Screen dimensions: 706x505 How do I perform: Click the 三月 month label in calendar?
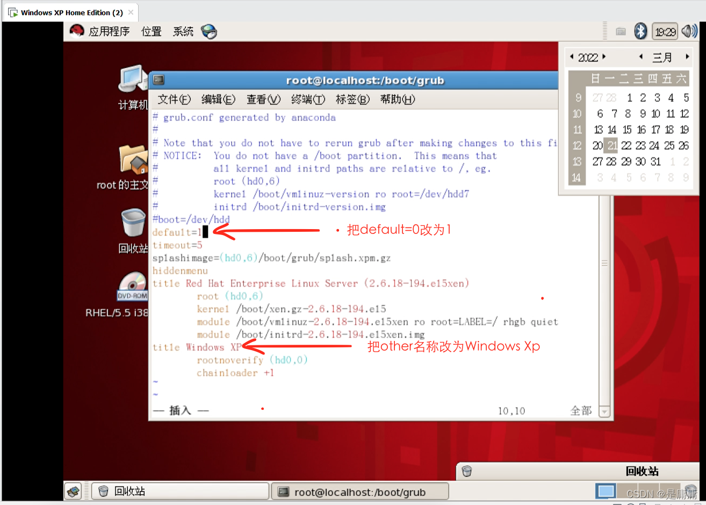pyautogui.click(x=662, y=58)
